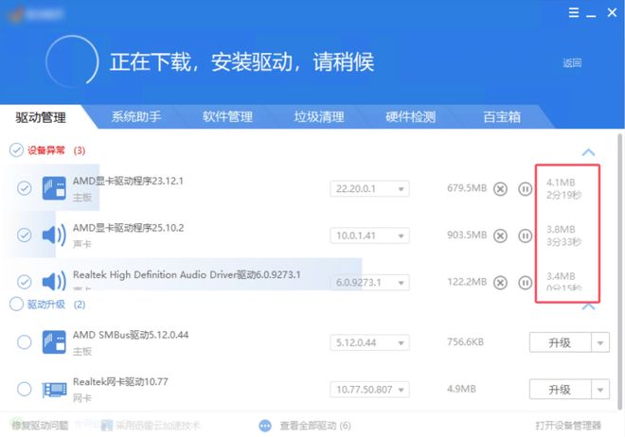Click the speaker icon beside Realtek Audio Driver
This screenshot has width=625, height=437.
pyautogui.click(x=54, y=281)
